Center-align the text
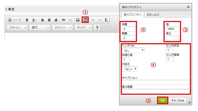 tap(49, 20)
